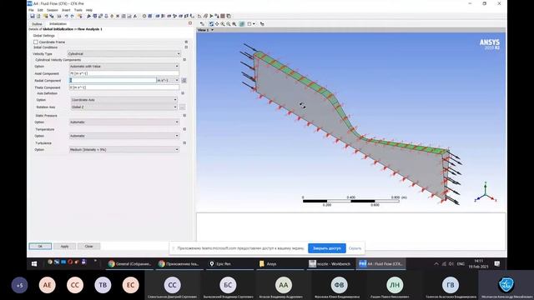The height and width of the screenshot is (300, 534).
Task: Click the Close button in details panel
Action: (x=89, y=247)
